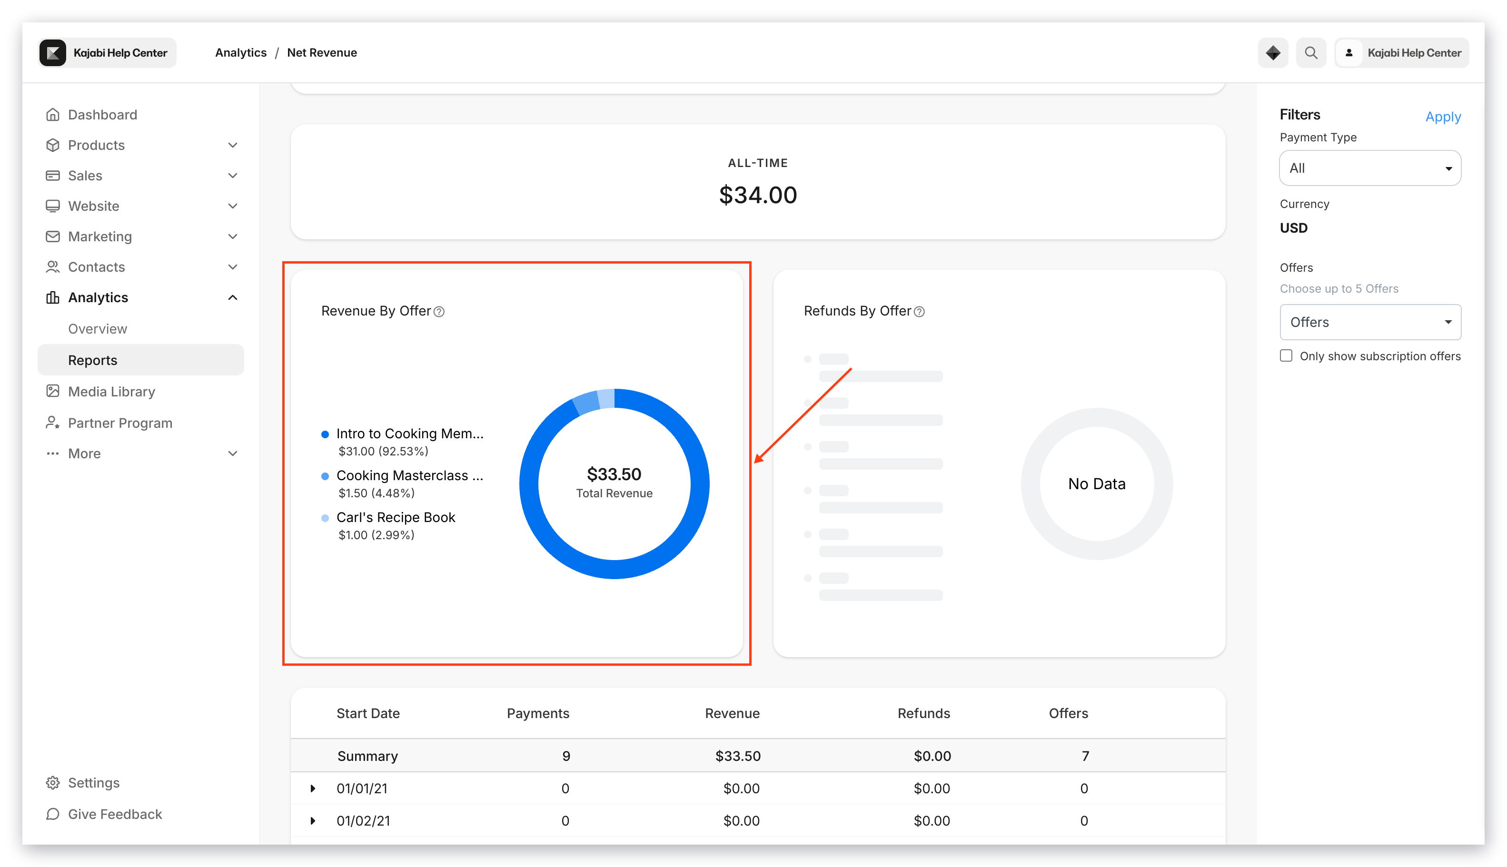Open Revenue By Offer help tooltip icon

click(x=439, y=311)
